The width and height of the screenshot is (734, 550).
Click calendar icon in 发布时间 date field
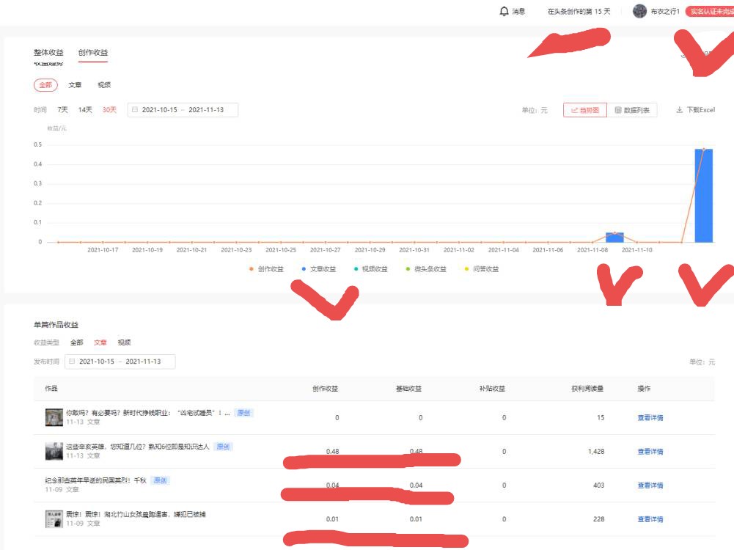click(x=72, y=362)
